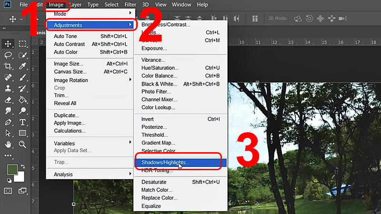The width and height of the screenshot is (381, 214).
Task: Select the Brush tool
Action: point(22,78)
